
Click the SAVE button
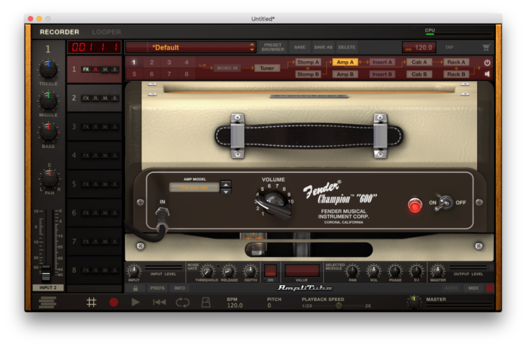(x=300, y=47)
